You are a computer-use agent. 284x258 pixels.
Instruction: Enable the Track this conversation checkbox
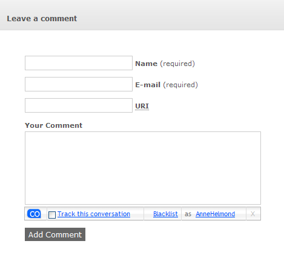click(52, 215)
